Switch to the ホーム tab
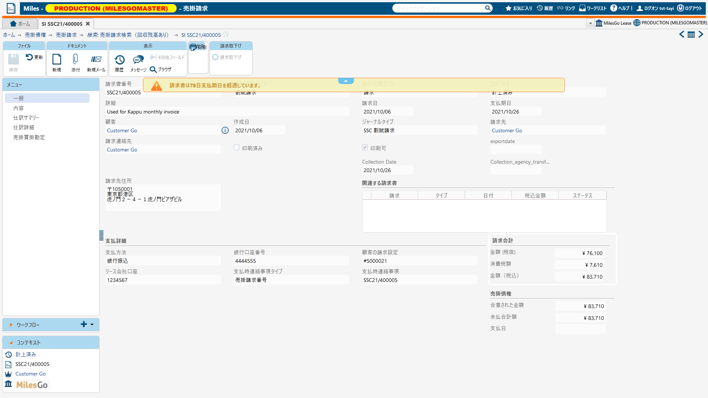Screen dimensions: 708x398 click(20, 24)
